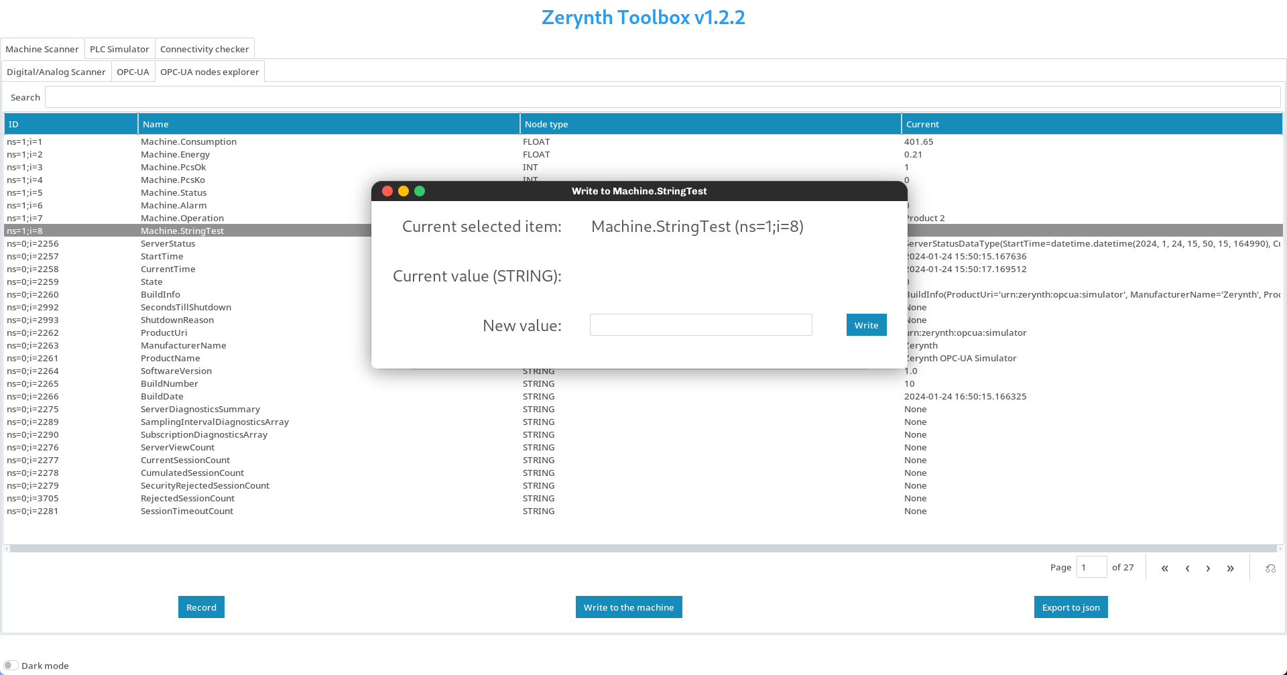Click the Zerynth Toolbox v1.2.2 title
Screen dimensions: 1287x675
point(643,17)
